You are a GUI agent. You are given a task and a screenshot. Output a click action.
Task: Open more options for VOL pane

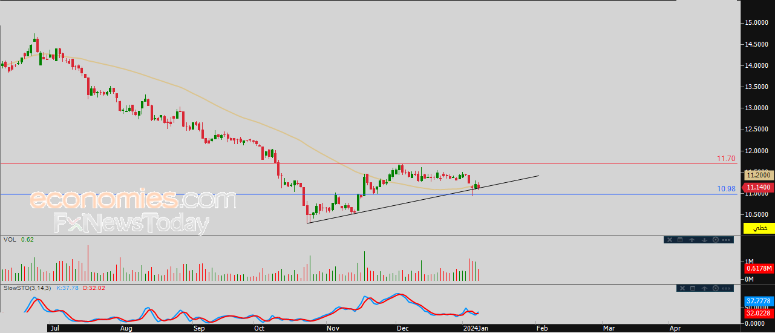pos(726,240)
